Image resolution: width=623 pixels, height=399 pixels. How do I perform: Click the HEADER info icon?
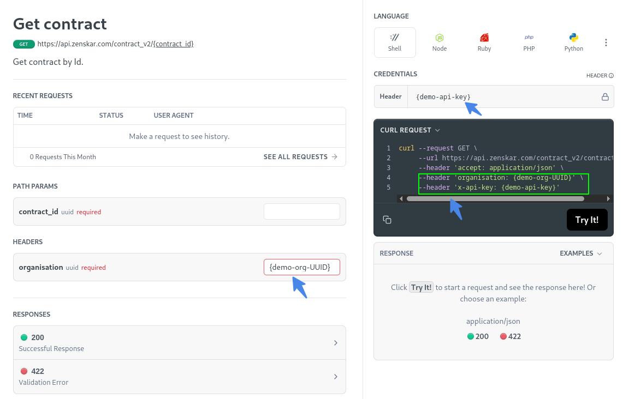point(611,76)
